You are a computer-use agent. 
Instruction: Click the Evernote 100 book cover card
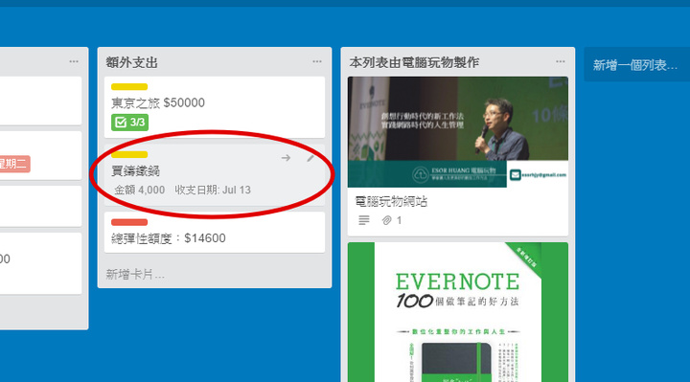tap(458, 312)
